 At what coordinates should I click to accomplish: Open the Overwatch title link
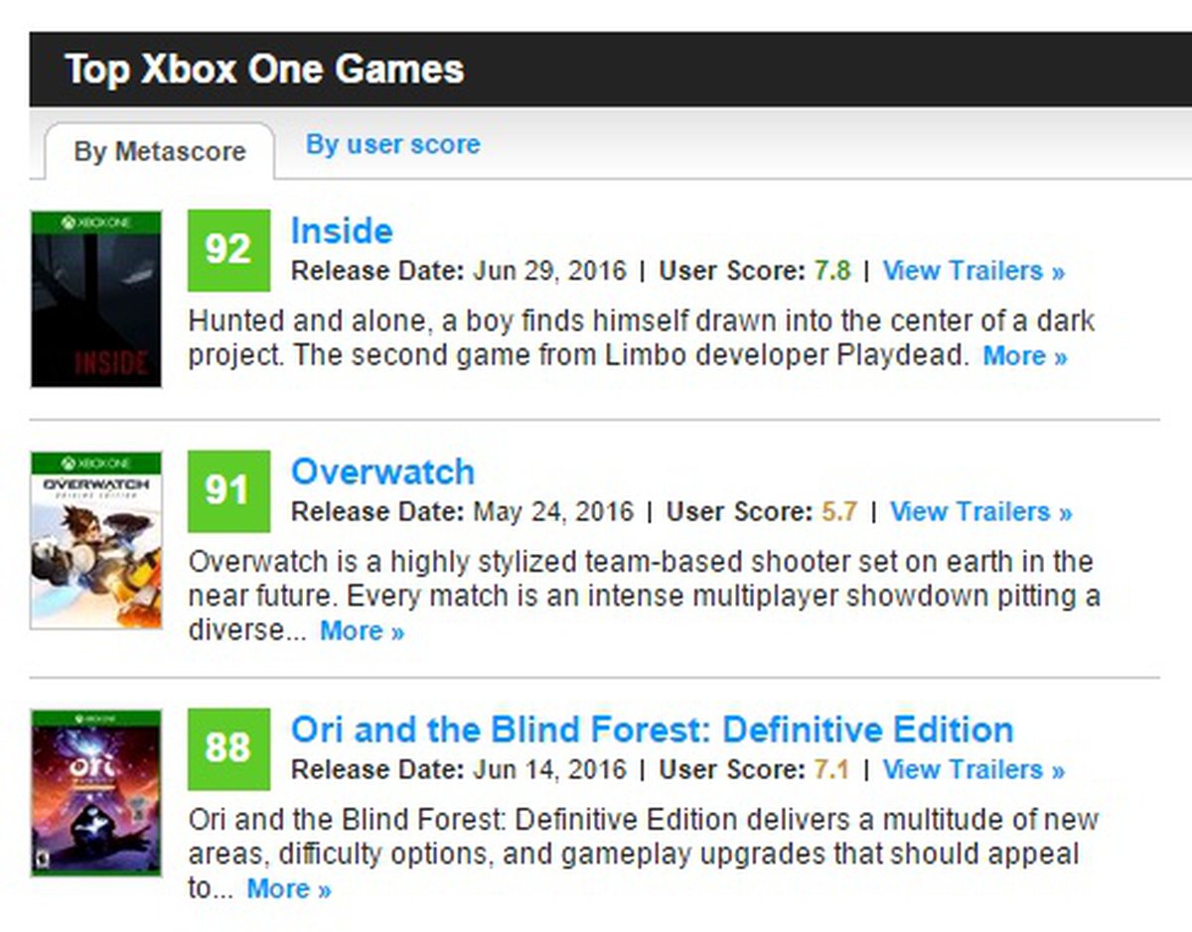[x=382, y=471]
